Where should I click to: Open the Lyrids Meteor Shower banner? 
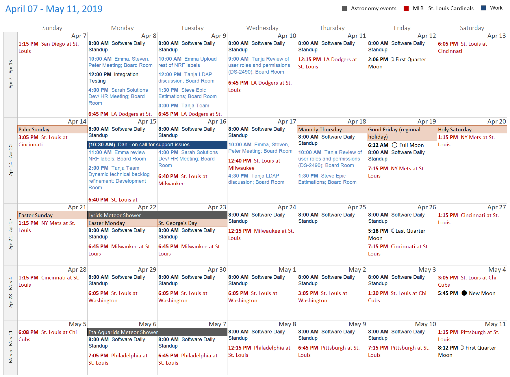[x=157, y=215]
